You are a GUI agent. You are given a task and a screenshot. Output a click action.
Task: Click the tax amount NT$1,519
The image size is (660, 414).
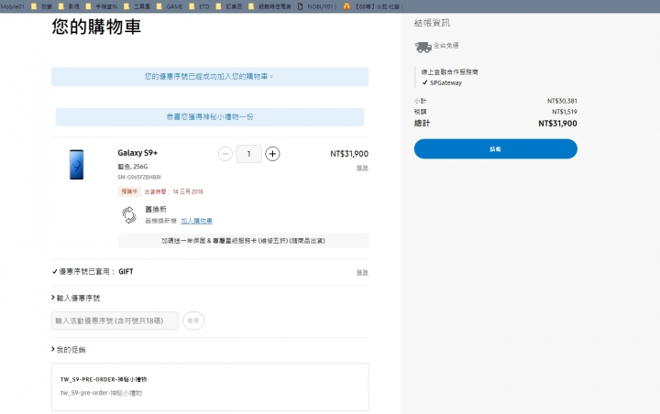point(565,112)
